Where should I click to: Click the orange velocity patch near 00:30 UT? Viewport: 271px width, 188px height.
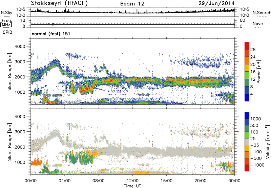36,162
